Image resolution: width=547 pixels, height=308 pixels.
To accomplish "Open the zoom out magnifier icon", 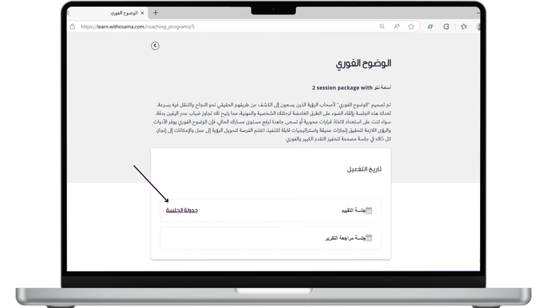I will [382, 27].
